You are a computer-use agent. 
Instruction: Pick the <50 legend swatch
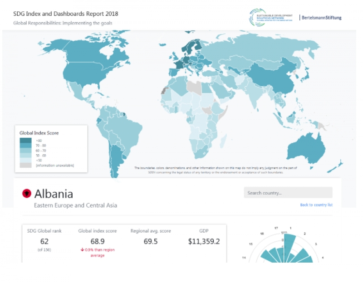click(25, 161)
